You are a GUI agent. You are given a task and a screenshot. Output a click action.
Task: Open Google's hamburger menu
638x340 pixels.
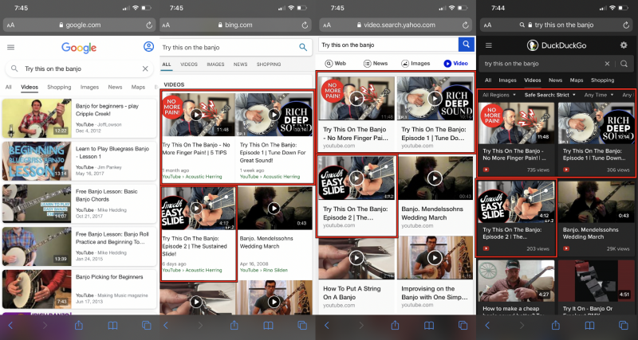(10, 47)
